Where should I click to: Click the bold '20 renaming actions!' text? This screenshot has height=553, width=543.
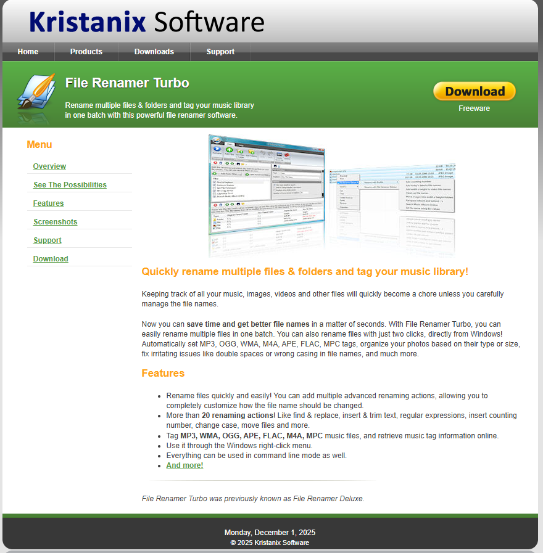(238, 416)
